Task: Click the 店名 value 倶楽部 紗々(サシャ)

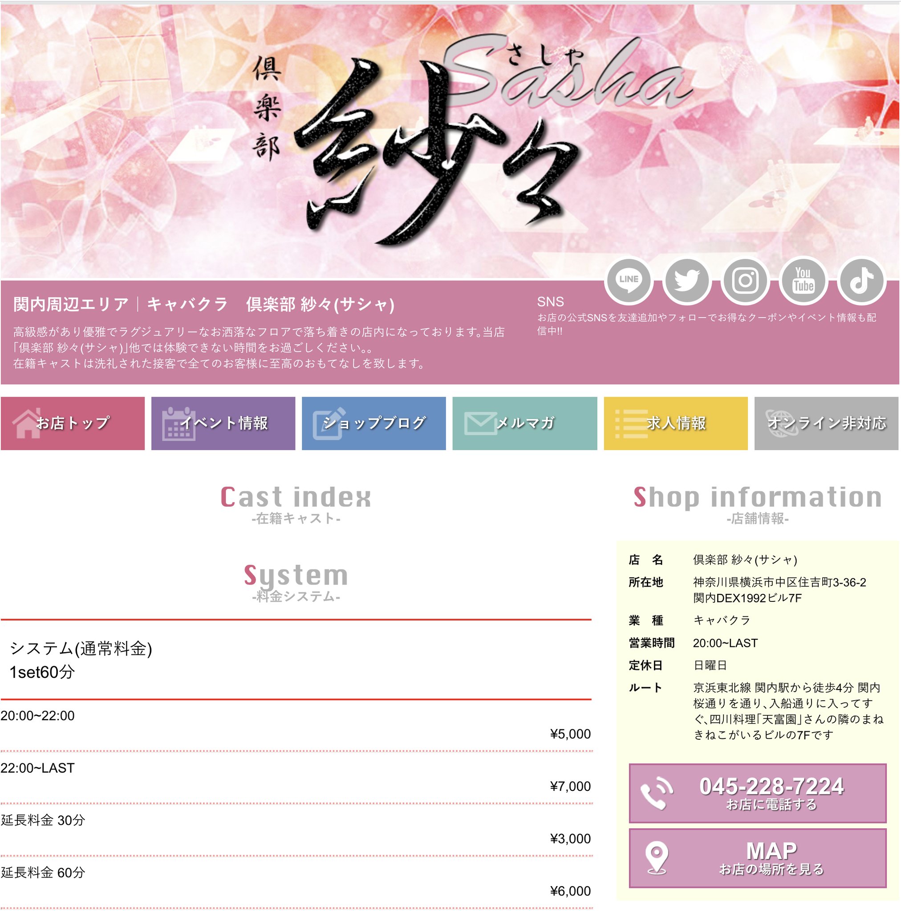Action: 745,560
